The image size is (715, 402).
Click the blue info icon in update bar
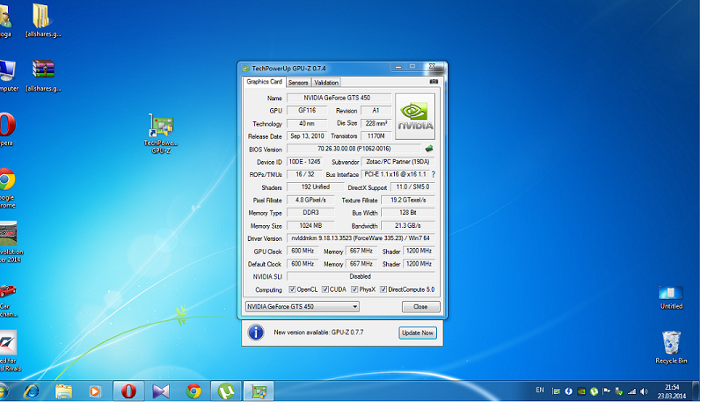point(256,333)
